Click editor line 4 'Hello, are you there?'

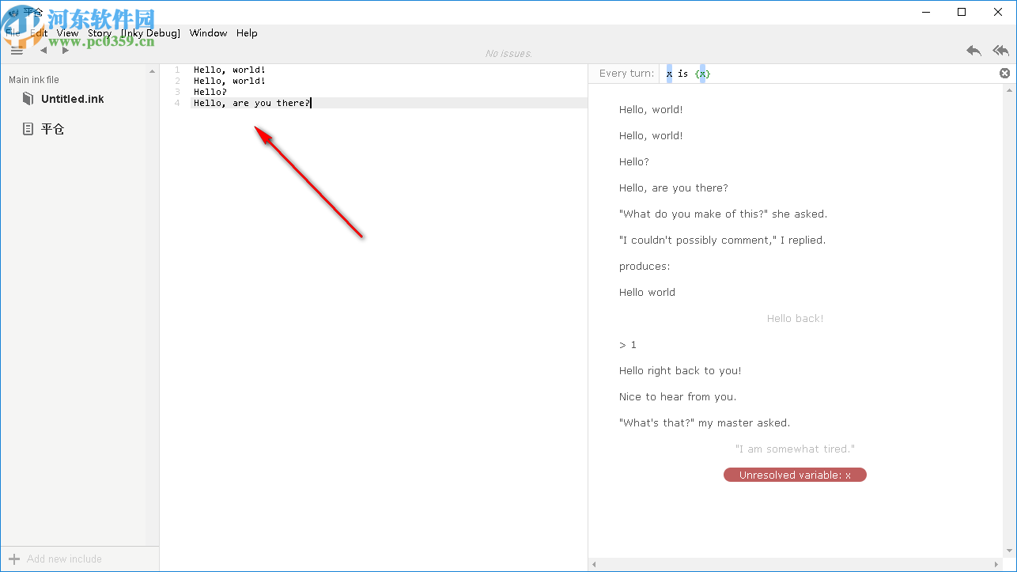[252, 103]
